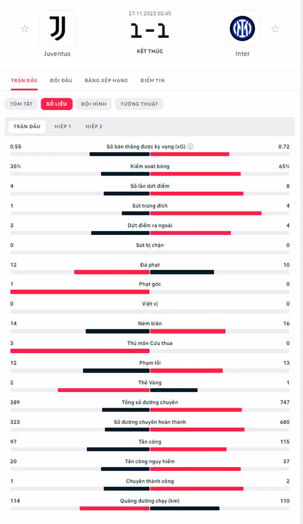
Task: Open the ĐỐI ĐẦU tab
Action: click(x=61, y=81)
